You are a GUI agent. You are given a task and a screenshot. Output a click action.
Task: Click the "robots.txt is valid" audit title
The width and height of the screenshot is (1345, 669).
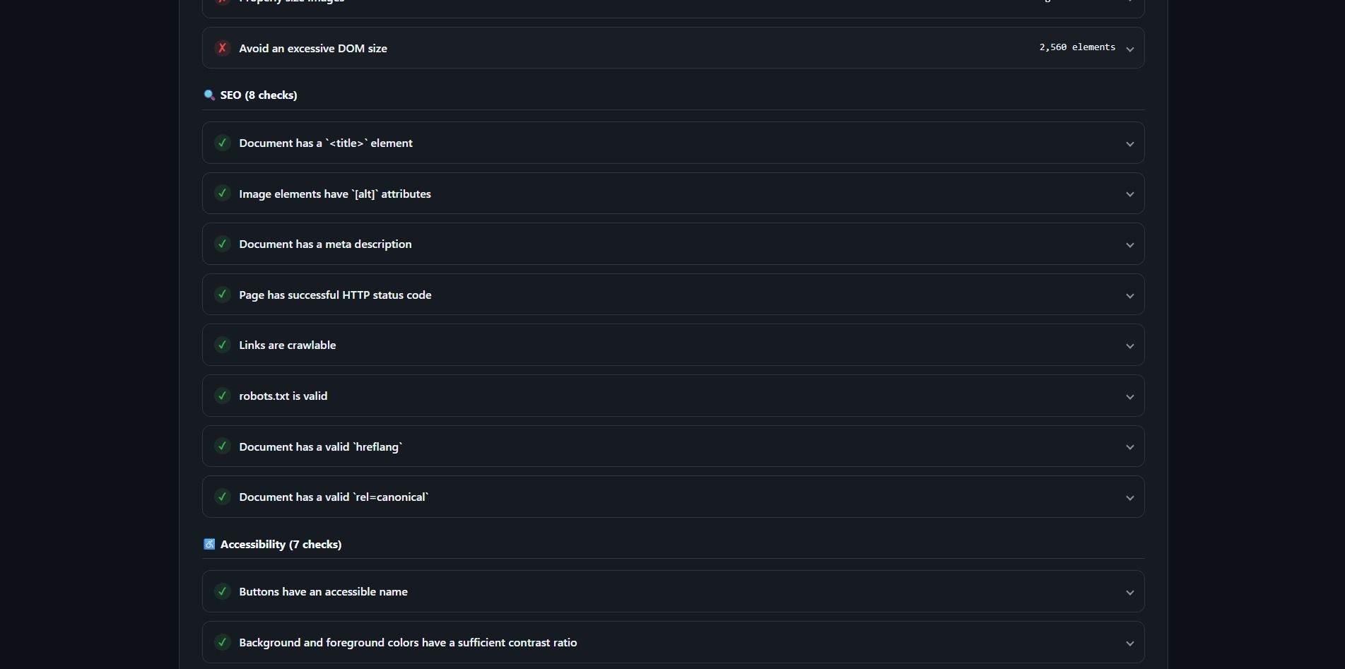click(283, 396)
